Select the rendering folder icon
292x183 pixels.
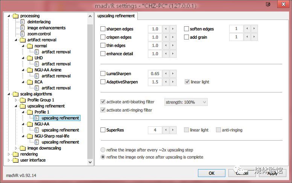point(16,154)
